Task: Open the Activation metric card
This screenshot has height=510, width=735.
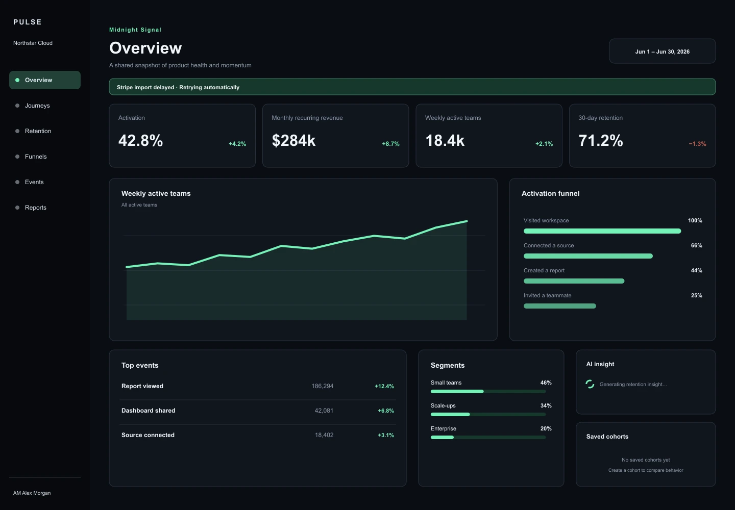Action: (182, 136)
